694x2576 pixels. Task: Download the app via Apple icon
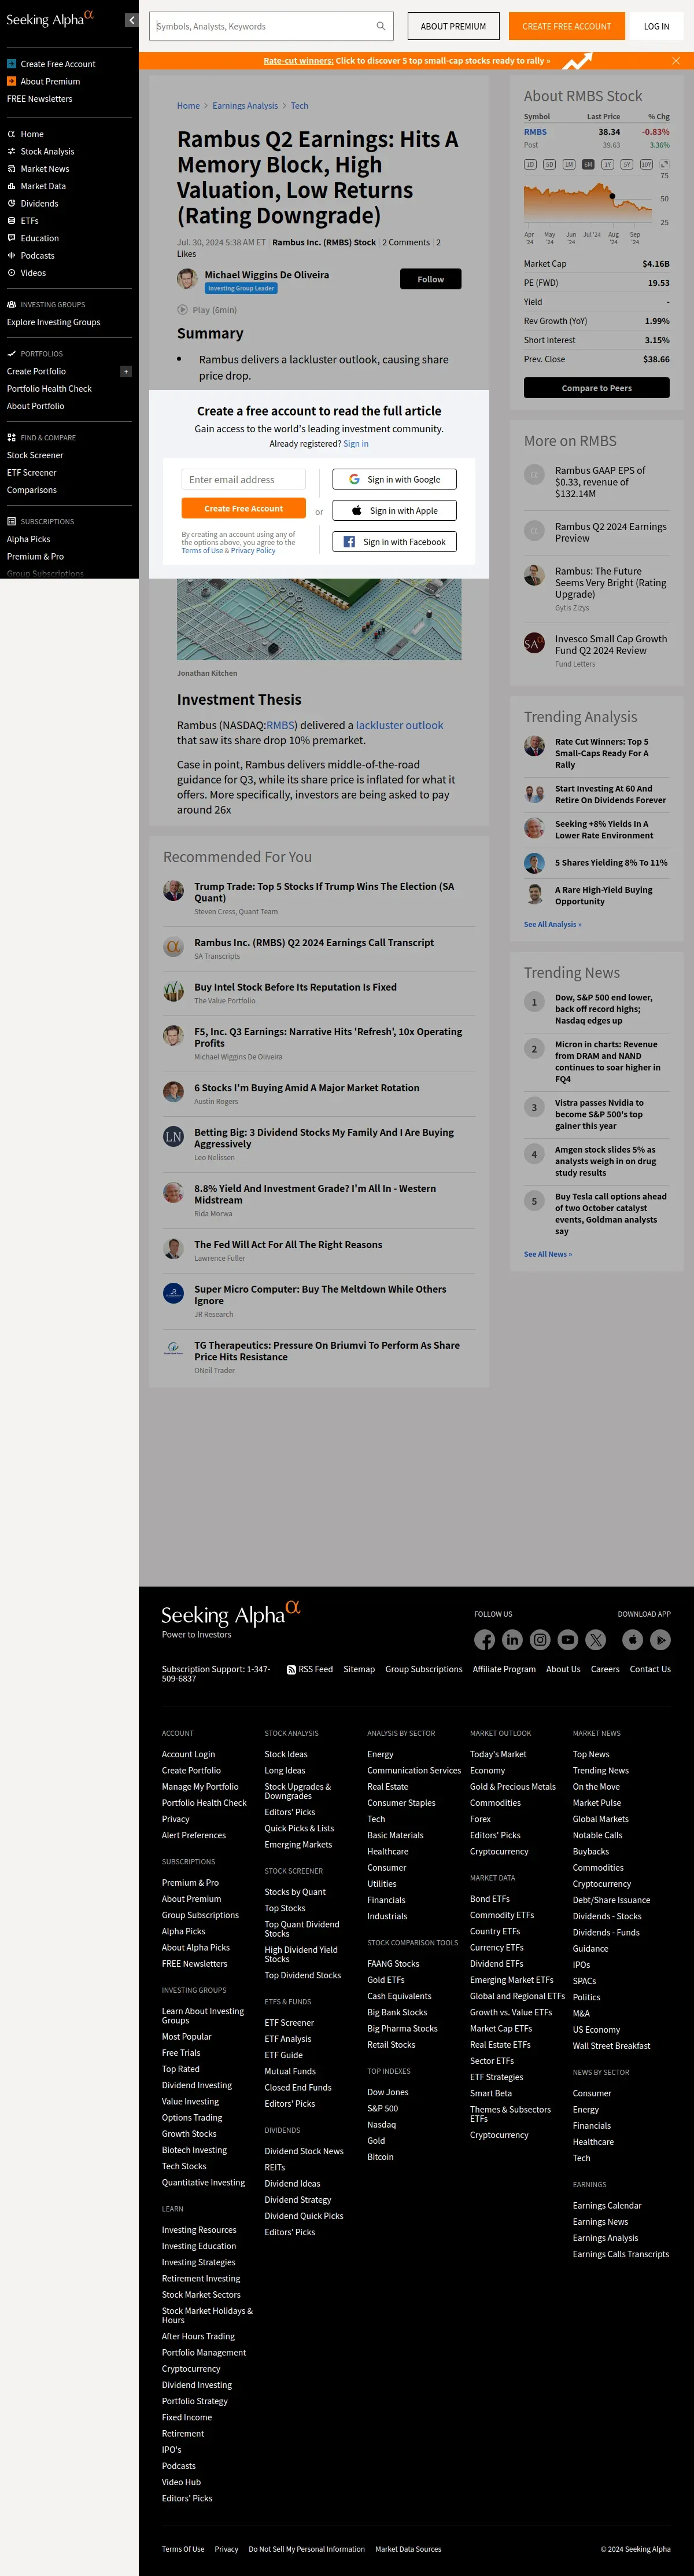tap(632, 1639)
